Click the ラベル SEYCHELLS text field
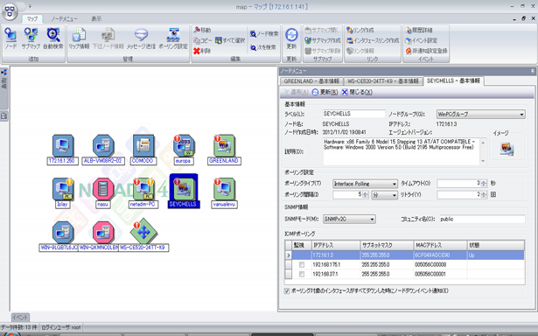The width and height of the screenshot is (538, 336). [x=354, y=114]
